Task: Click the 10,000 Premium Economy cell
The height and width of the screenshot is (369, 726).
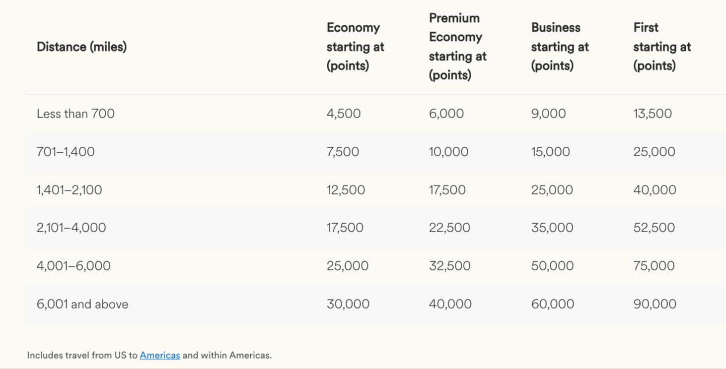Action: [448, 152]
